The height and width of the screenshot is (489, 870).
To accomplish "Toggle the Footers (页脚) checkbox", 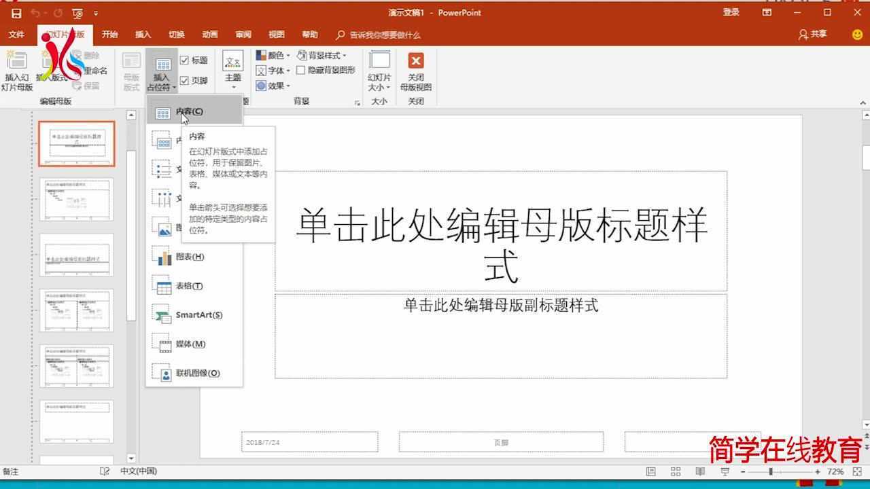I will point(184,80).
